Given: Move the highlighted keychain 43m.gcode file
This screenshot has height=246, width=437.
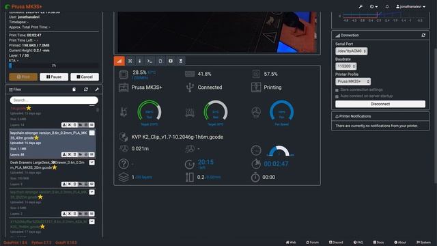Looking at the screenshot, I should [70, 154].
